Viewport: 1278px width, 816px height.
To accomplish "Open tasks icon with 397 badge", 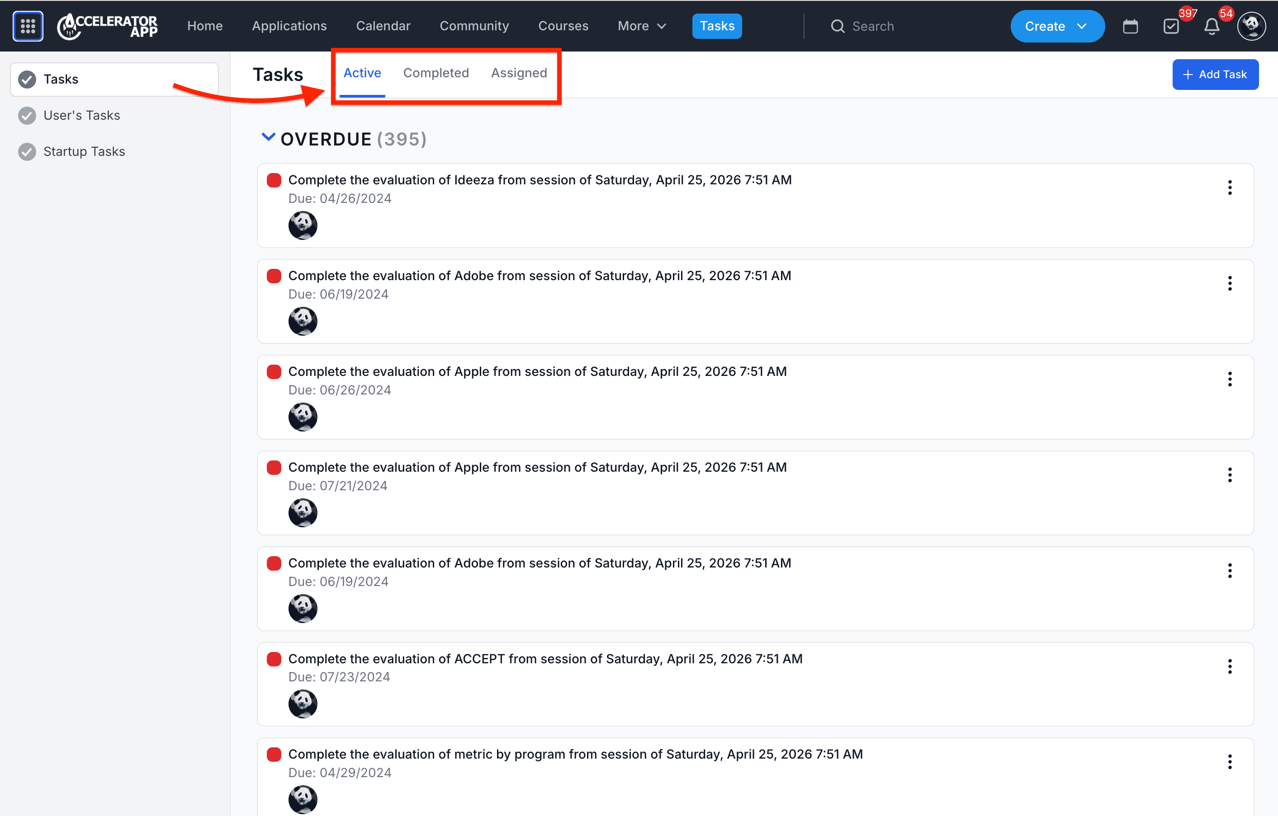I will (1171, 26).
